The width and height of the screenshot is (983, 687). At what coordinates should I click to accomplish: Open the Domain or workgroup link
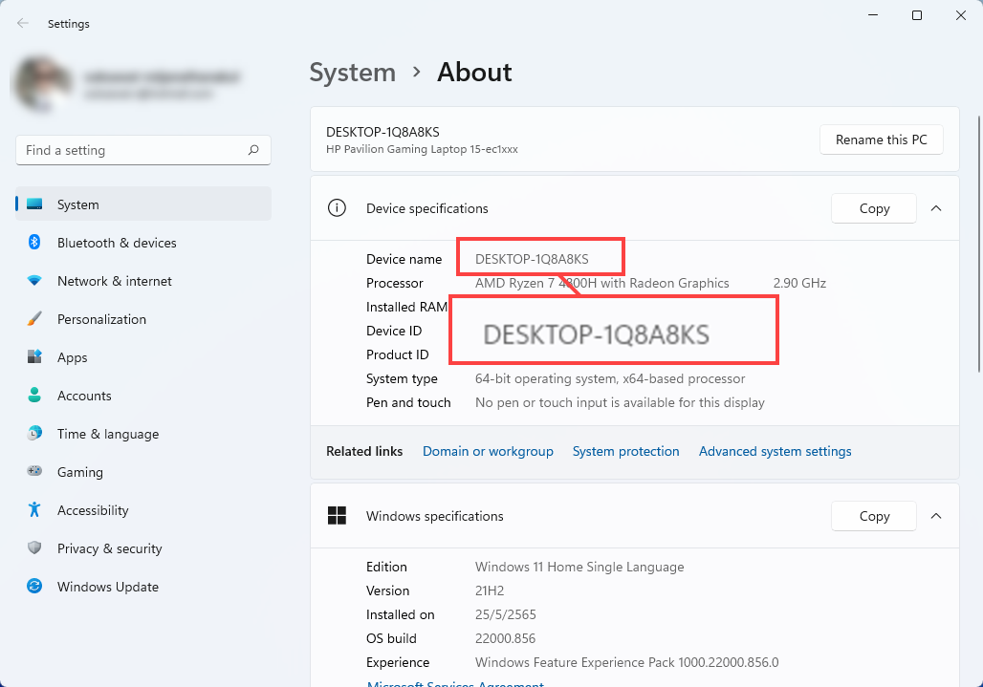tap(488, 451)
